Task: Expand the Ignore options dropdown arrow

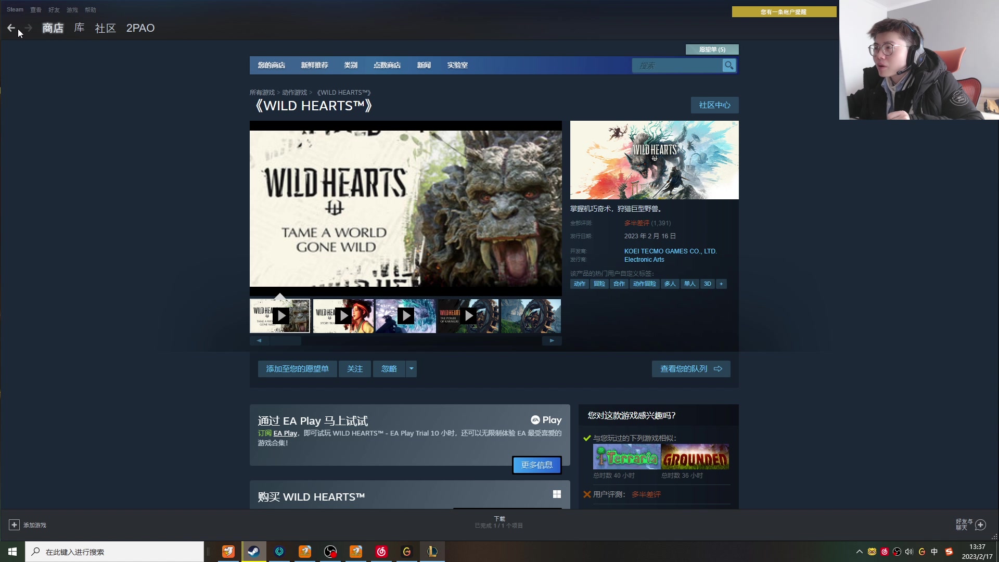Action: (x=411, y=369)
